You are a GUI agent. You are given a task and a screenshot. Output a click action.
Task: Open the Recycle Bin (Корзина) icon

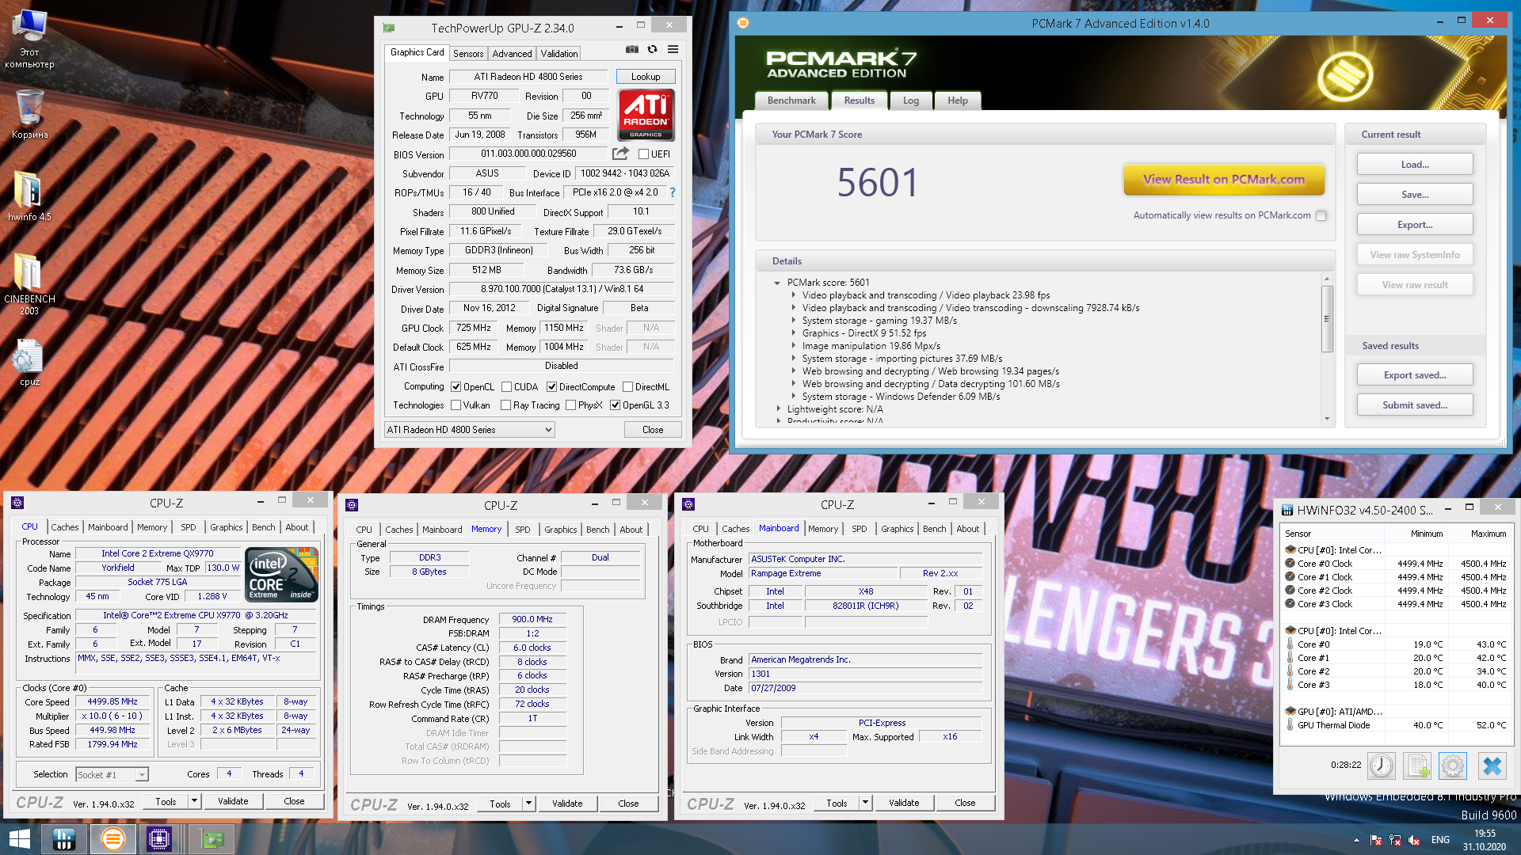click(x=29, y=113)
